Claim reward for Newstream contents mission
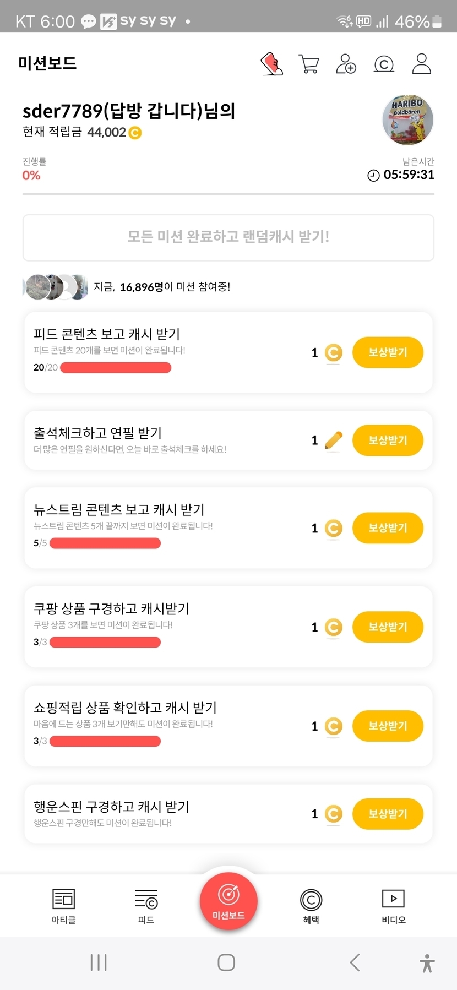The image size is (457, 990). point(388,528)
